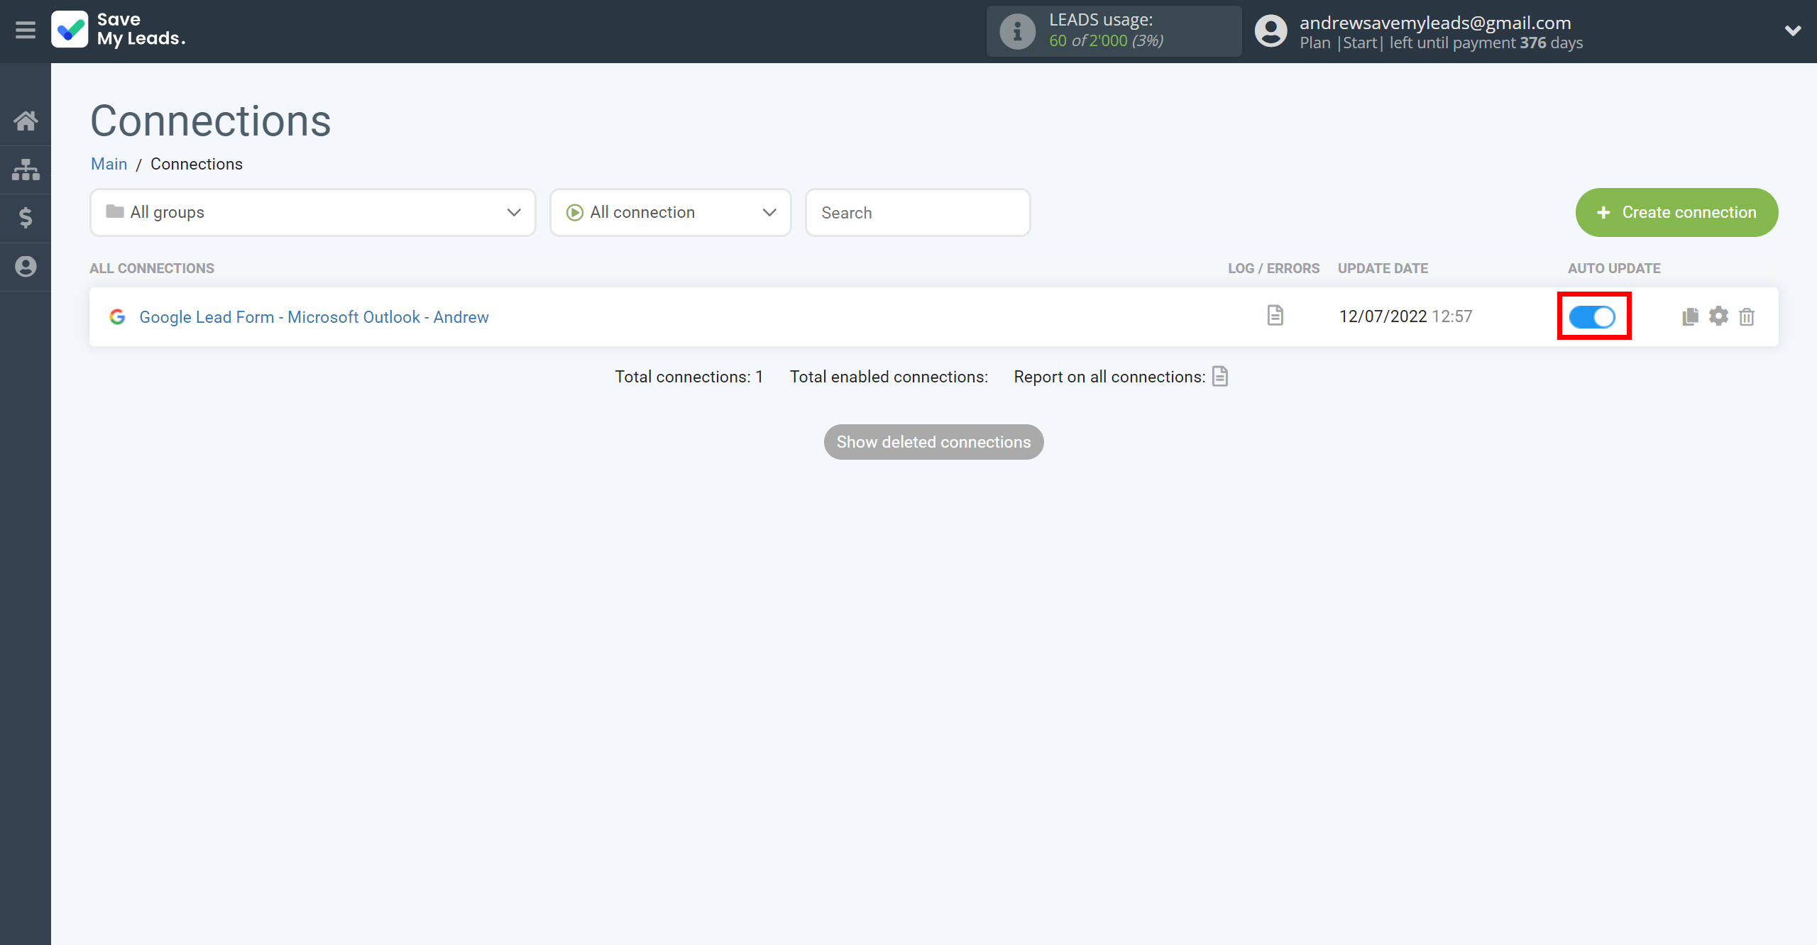Image resolution: width=1817 pixels, height=945 pixels.
Task: Toggle the hamburger menu open
Action: [26, 29]
